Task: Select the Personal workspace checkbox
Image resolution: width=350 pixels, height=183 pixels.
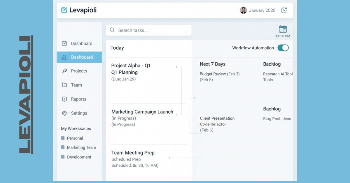Action: [63, 138]
